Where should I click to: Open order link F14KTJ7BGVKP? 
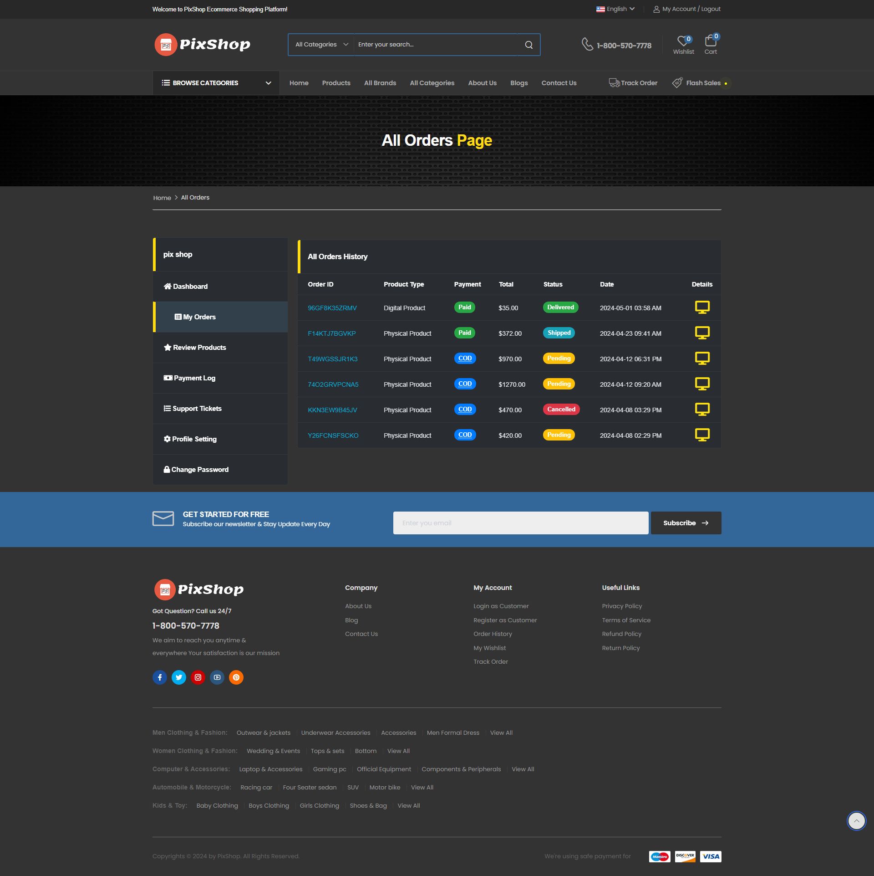331,333
